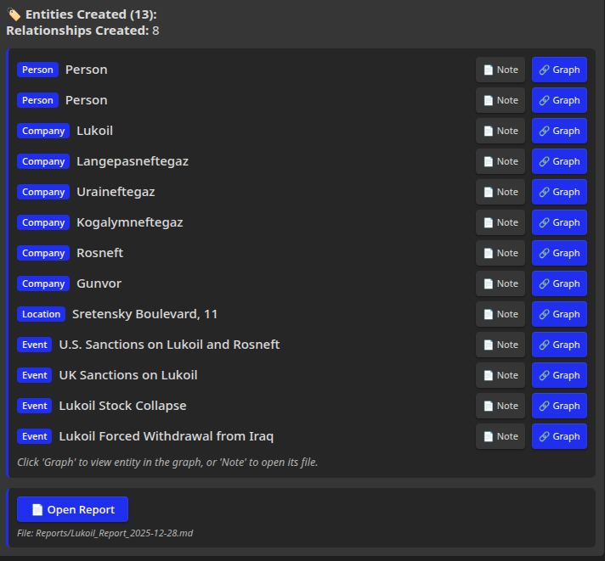Image resolution: width=605 pixels, height=561 pixels.
Task: Click the Sretensky Boulevard, 11 entity name
Action: click(x=144, y=314)
